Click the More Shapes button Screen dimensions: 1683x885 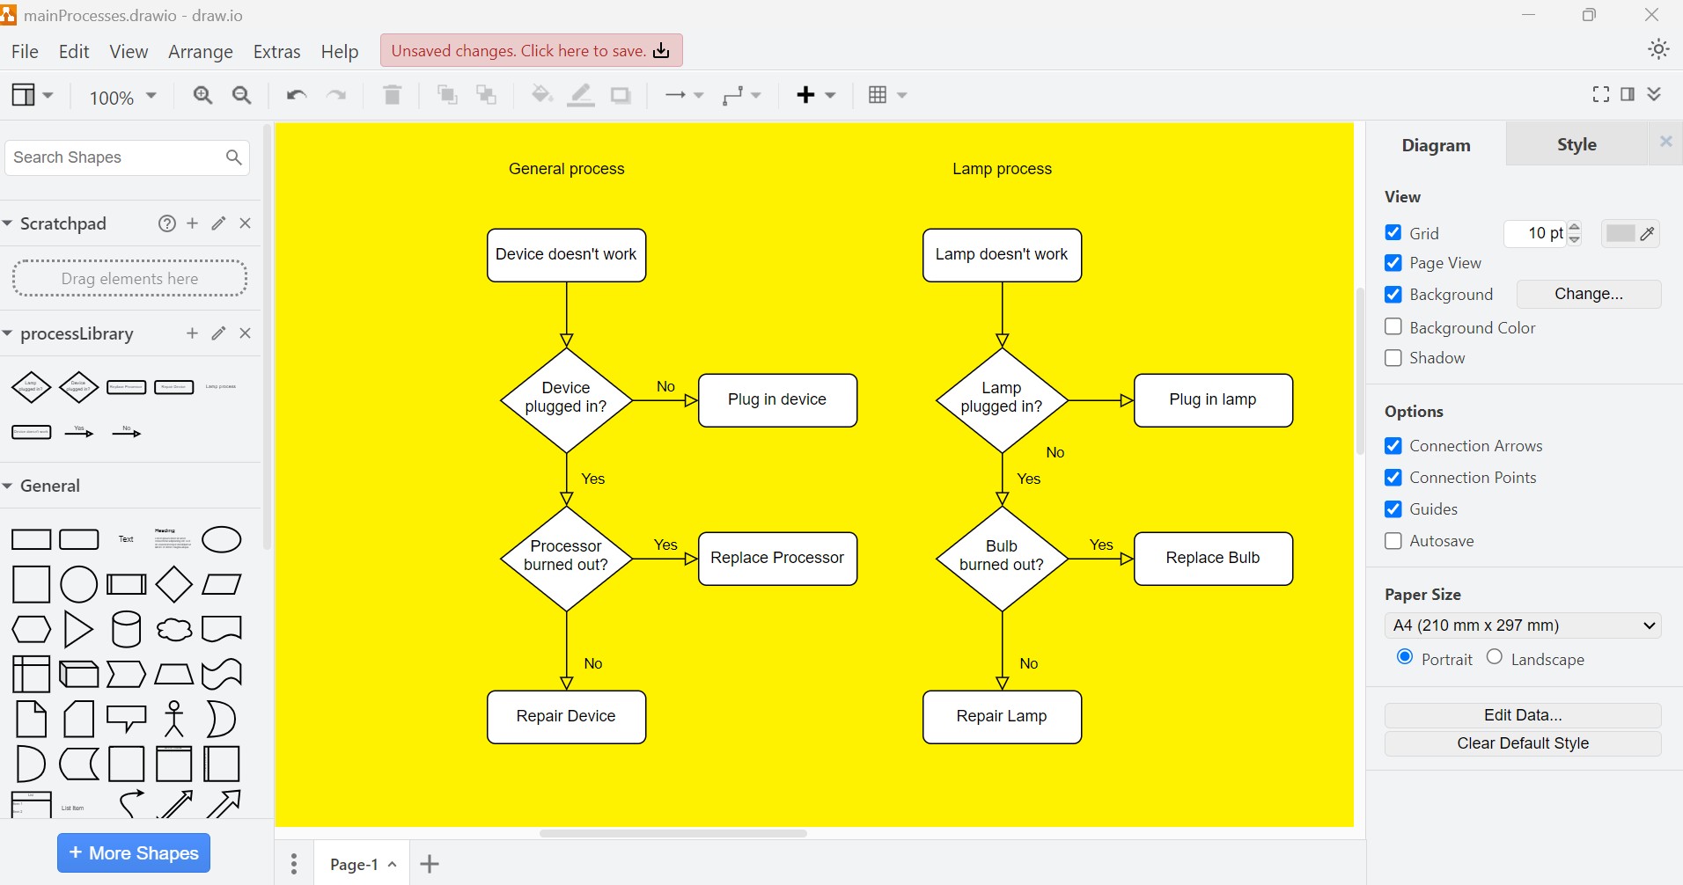133,852
